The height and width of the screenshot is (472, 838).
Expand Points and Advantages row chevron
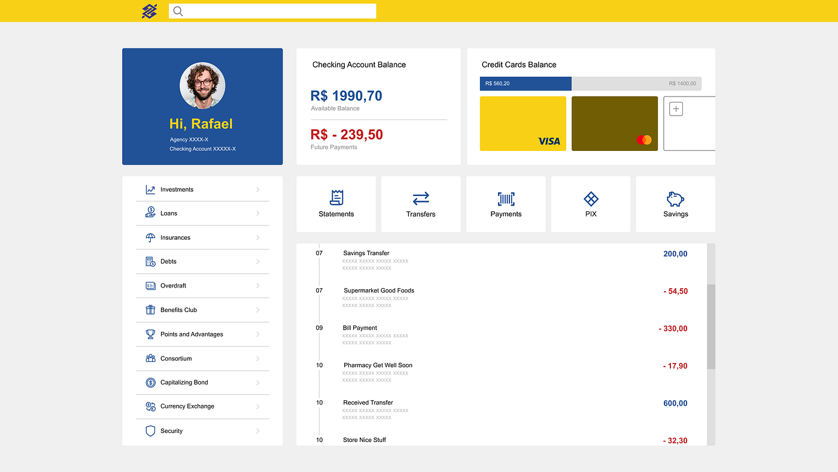258,334
